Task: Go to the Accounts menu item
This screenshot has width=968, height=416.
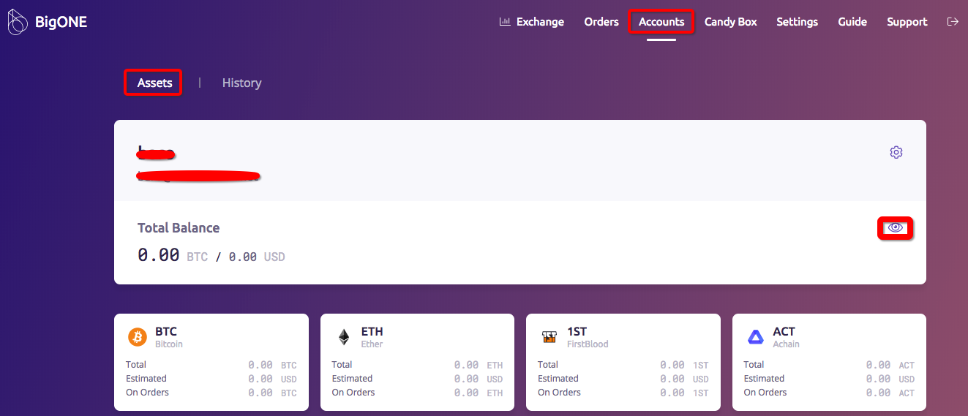Action: 661,22
